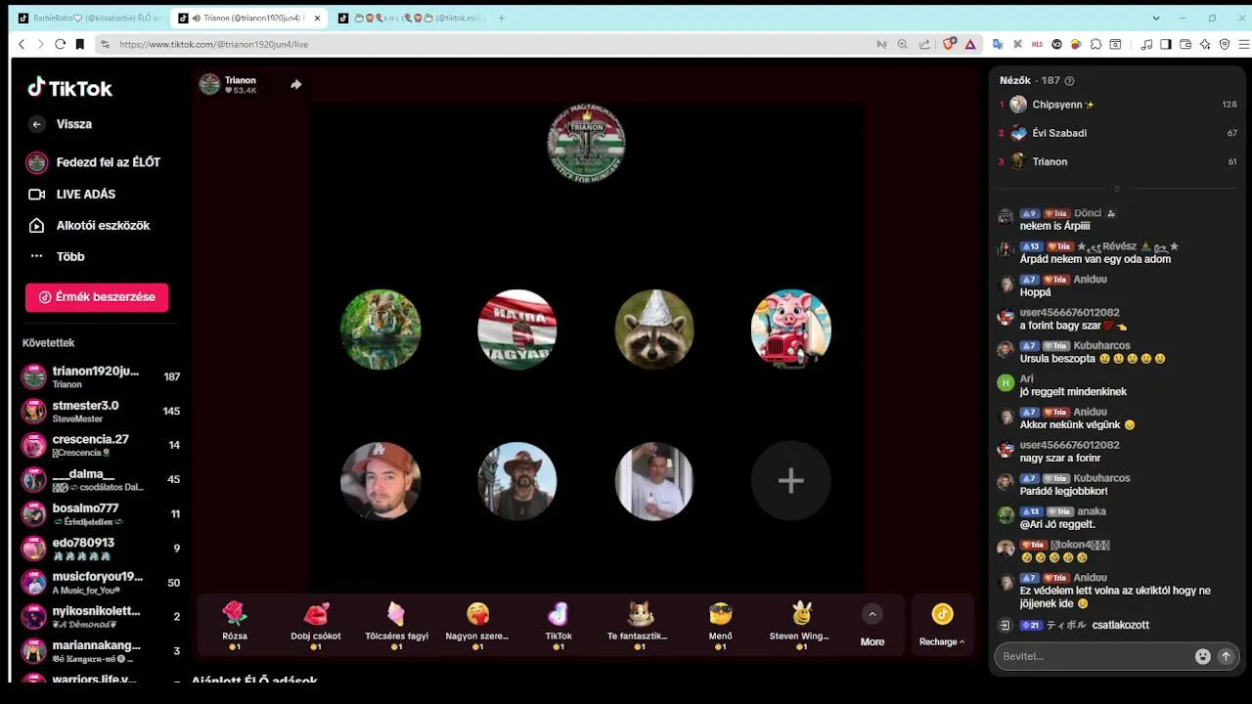
Task: Click the browser address bar URL
Action: click(x=213, y=44)
